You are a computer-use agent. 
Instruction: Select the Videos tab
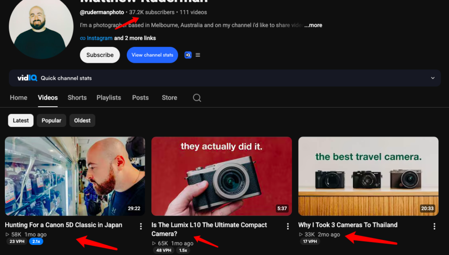coord(48,98)
